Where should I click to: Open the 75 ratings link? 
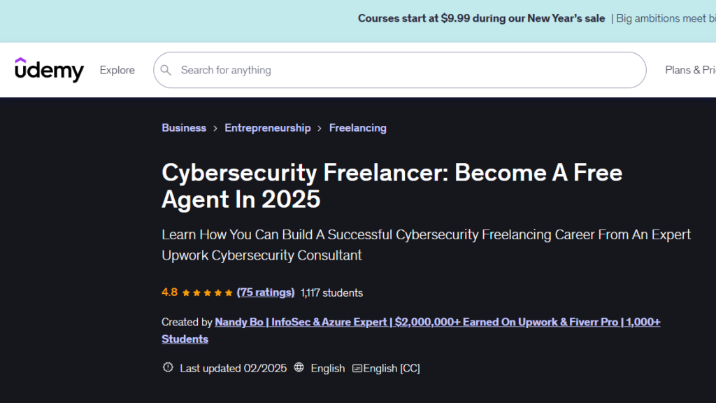click(x=266, y=292)
